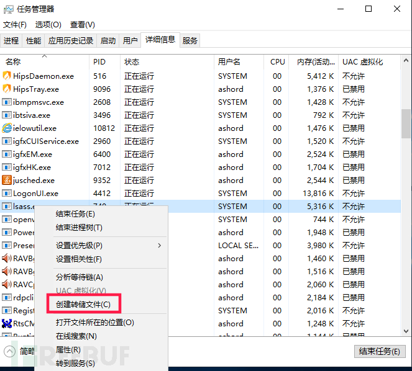This screenshot has width=412, height=371.
Task: Open the 文件(F) menu
Action: click(15, 25)
